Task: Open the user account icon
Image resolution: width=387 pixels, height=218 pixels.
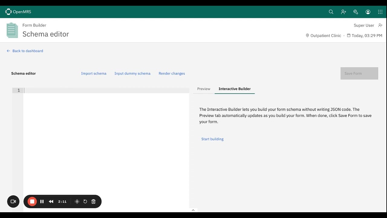Action: click(x=368, y=12)
